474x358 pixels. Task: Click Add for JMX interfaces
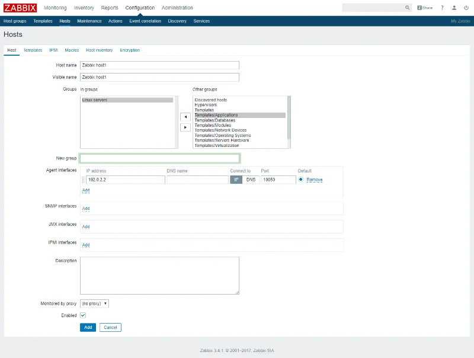tap(86, 226)
